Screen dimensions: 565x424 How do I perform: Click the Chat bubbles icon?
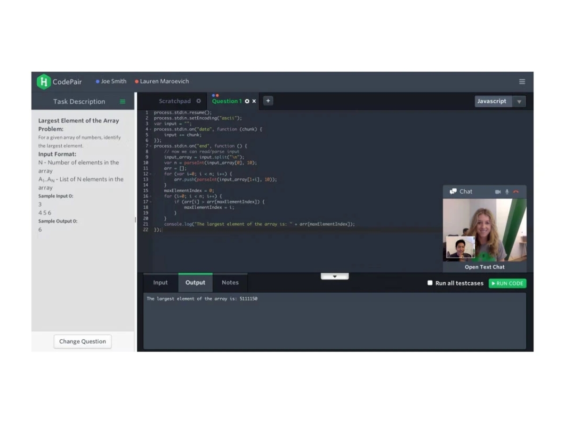[x=453, y=191]
